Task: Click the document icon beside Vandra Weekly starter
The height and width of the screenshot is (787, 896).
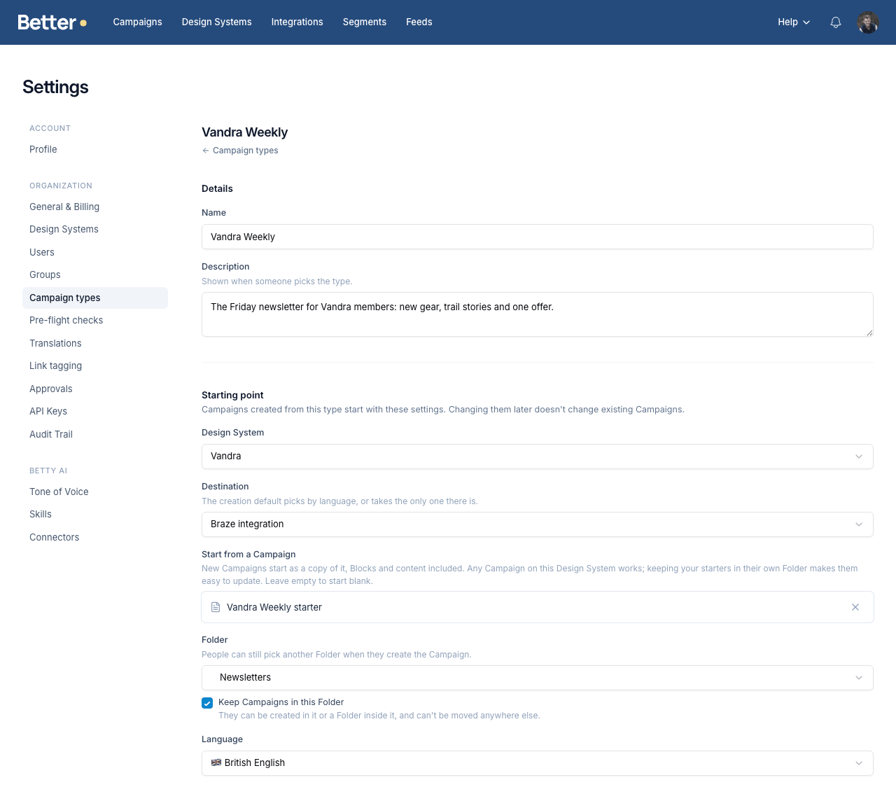Action: (216, 607)
